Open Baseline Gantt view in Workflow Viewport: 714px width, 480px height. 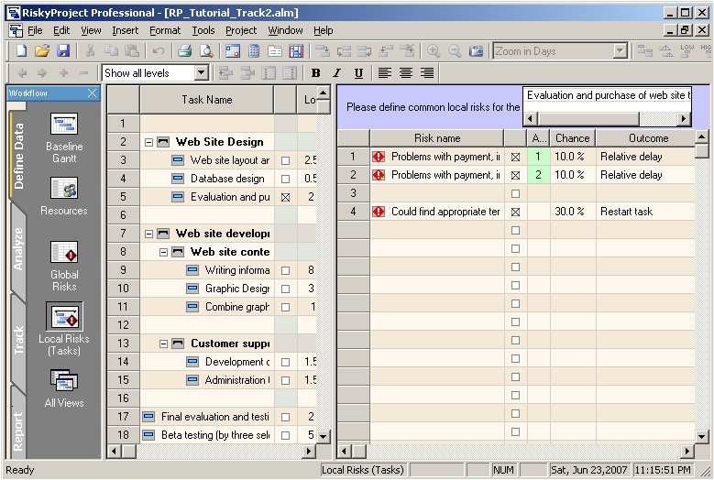coord(64,137)
